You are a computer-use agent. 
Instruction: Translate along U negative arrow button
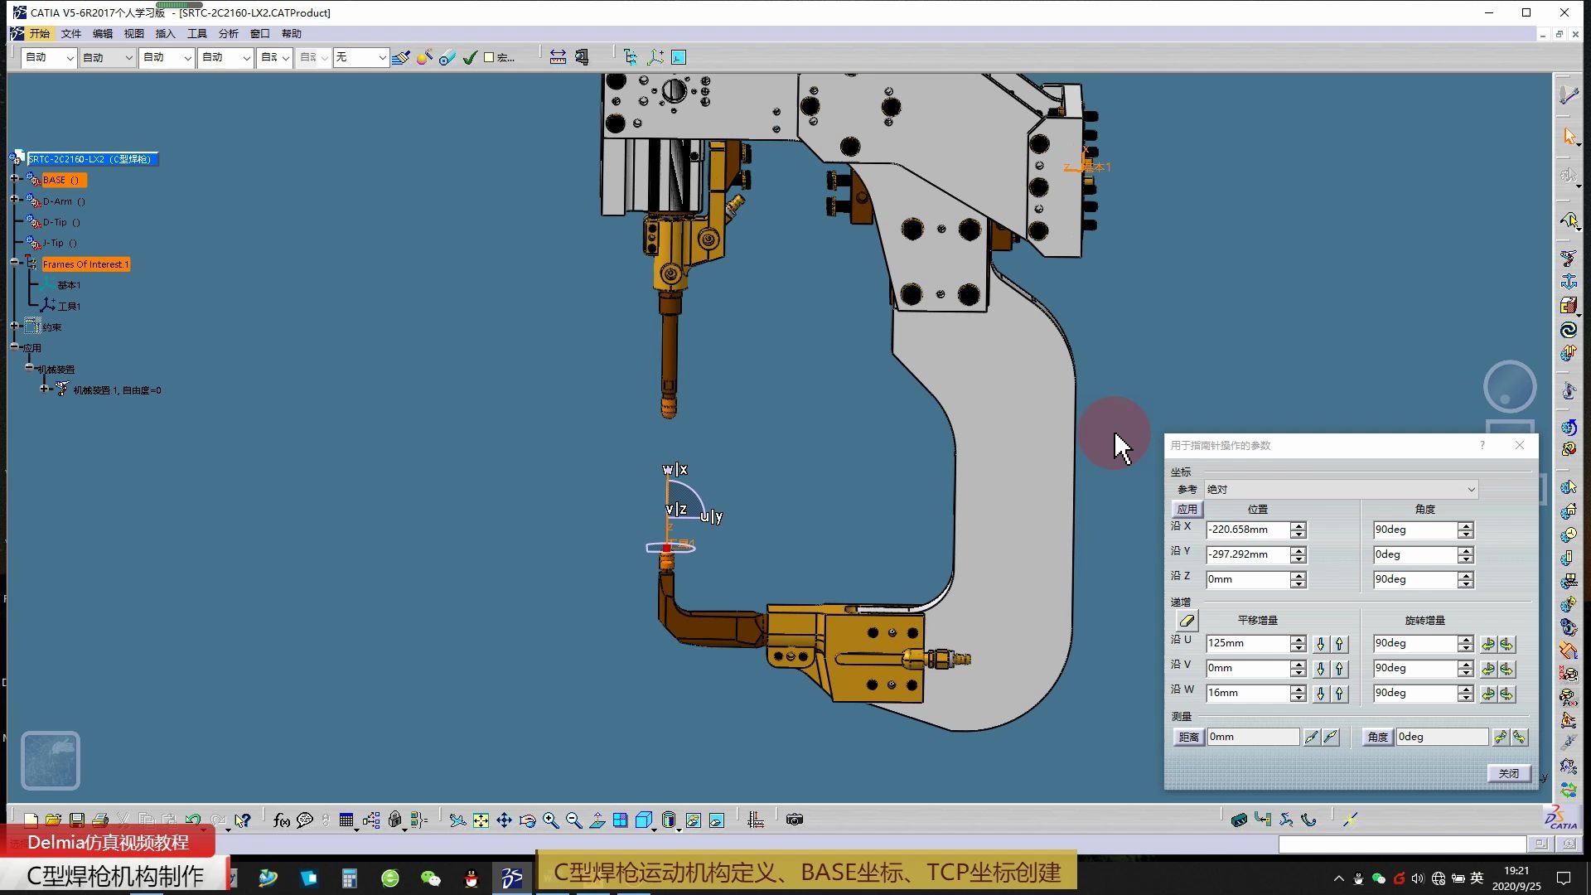pyautogui.click(x=1321, y=644)
